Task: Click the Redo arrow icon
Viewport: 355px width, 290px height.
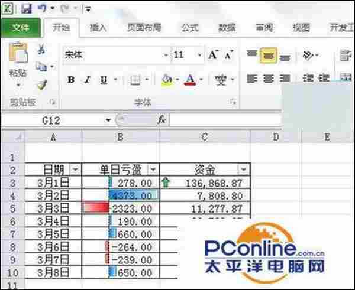Action: 65,9
